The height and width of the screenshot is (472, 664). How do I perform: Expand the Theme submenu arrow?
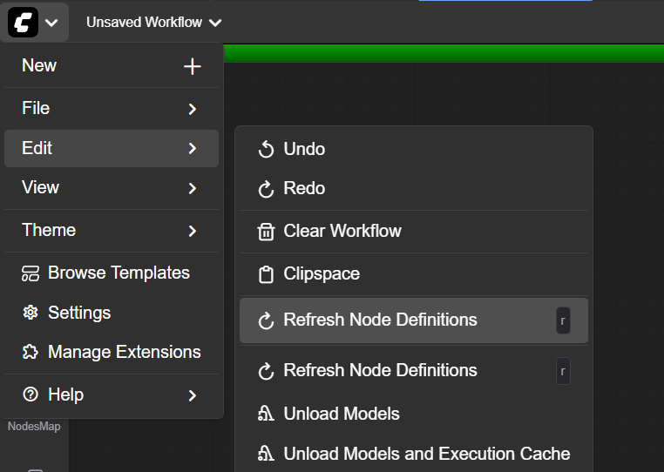[193, 231]
